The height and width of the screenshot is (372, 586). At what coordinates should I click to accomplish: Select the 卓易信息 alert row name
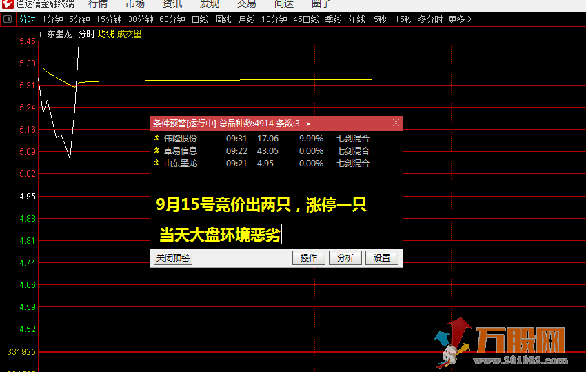click(181, 151)
